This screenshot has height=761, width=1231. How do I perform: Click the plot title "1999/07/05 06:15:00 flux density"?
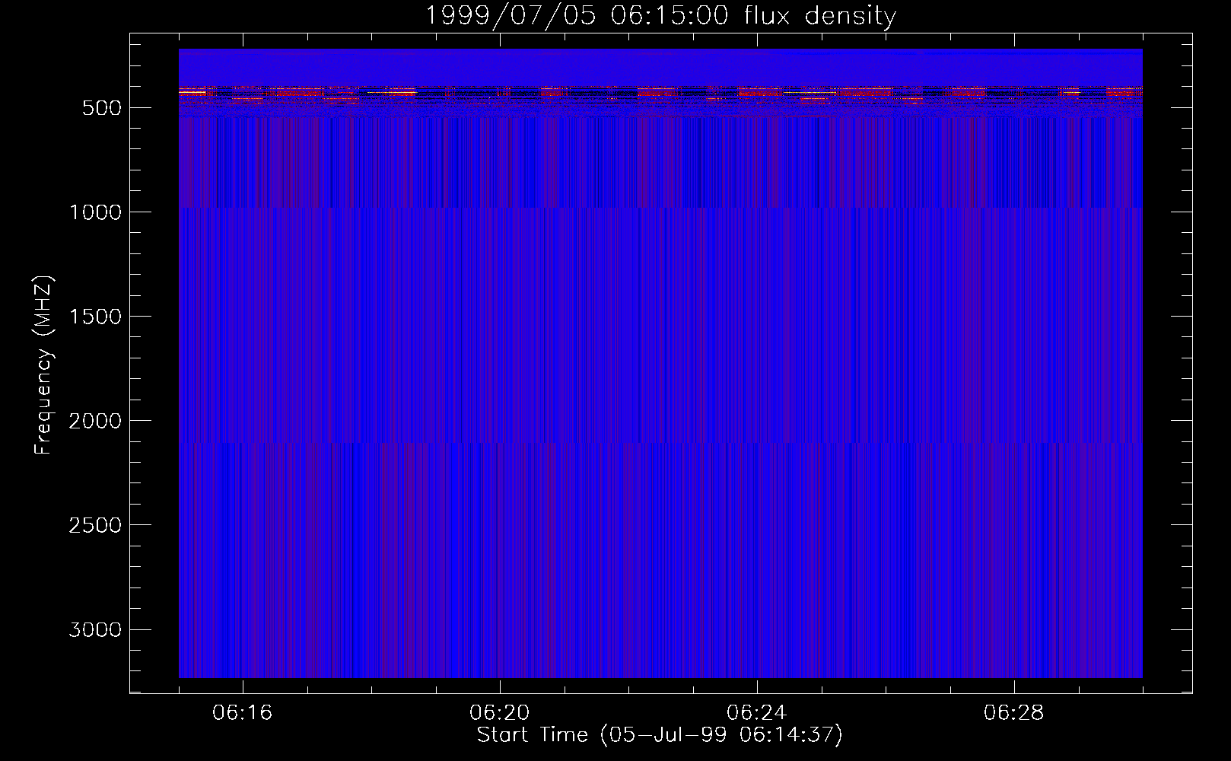(x=660, y=16)
